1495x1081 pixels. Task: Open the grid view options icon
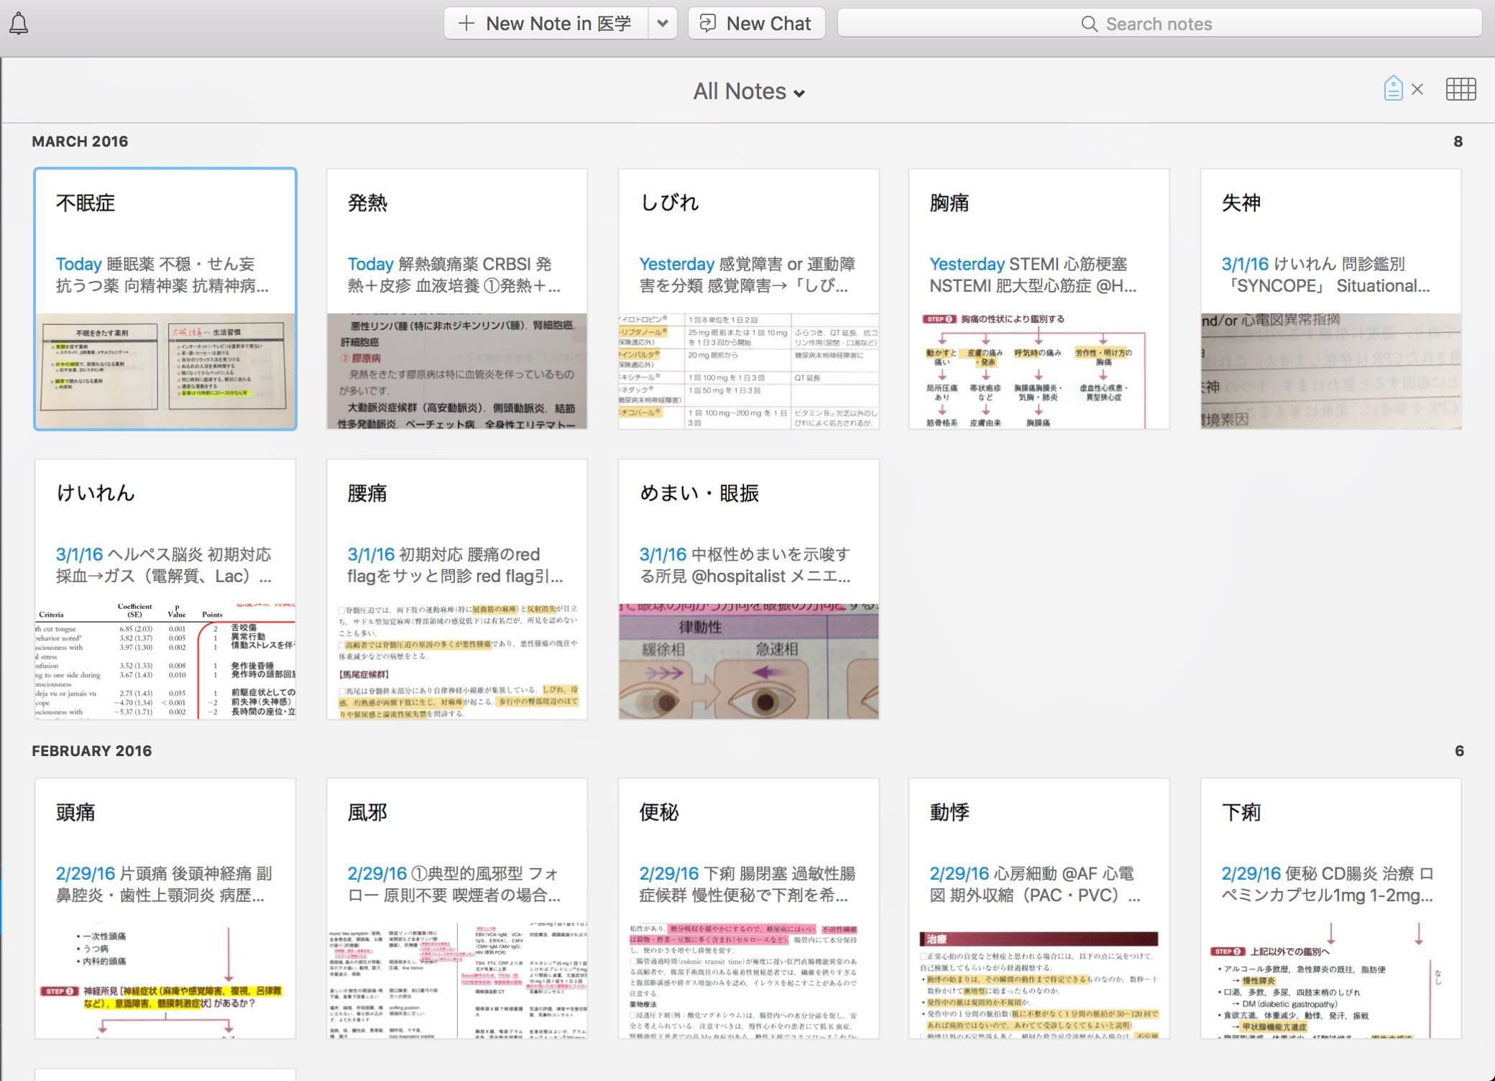tap(1460, 89)
